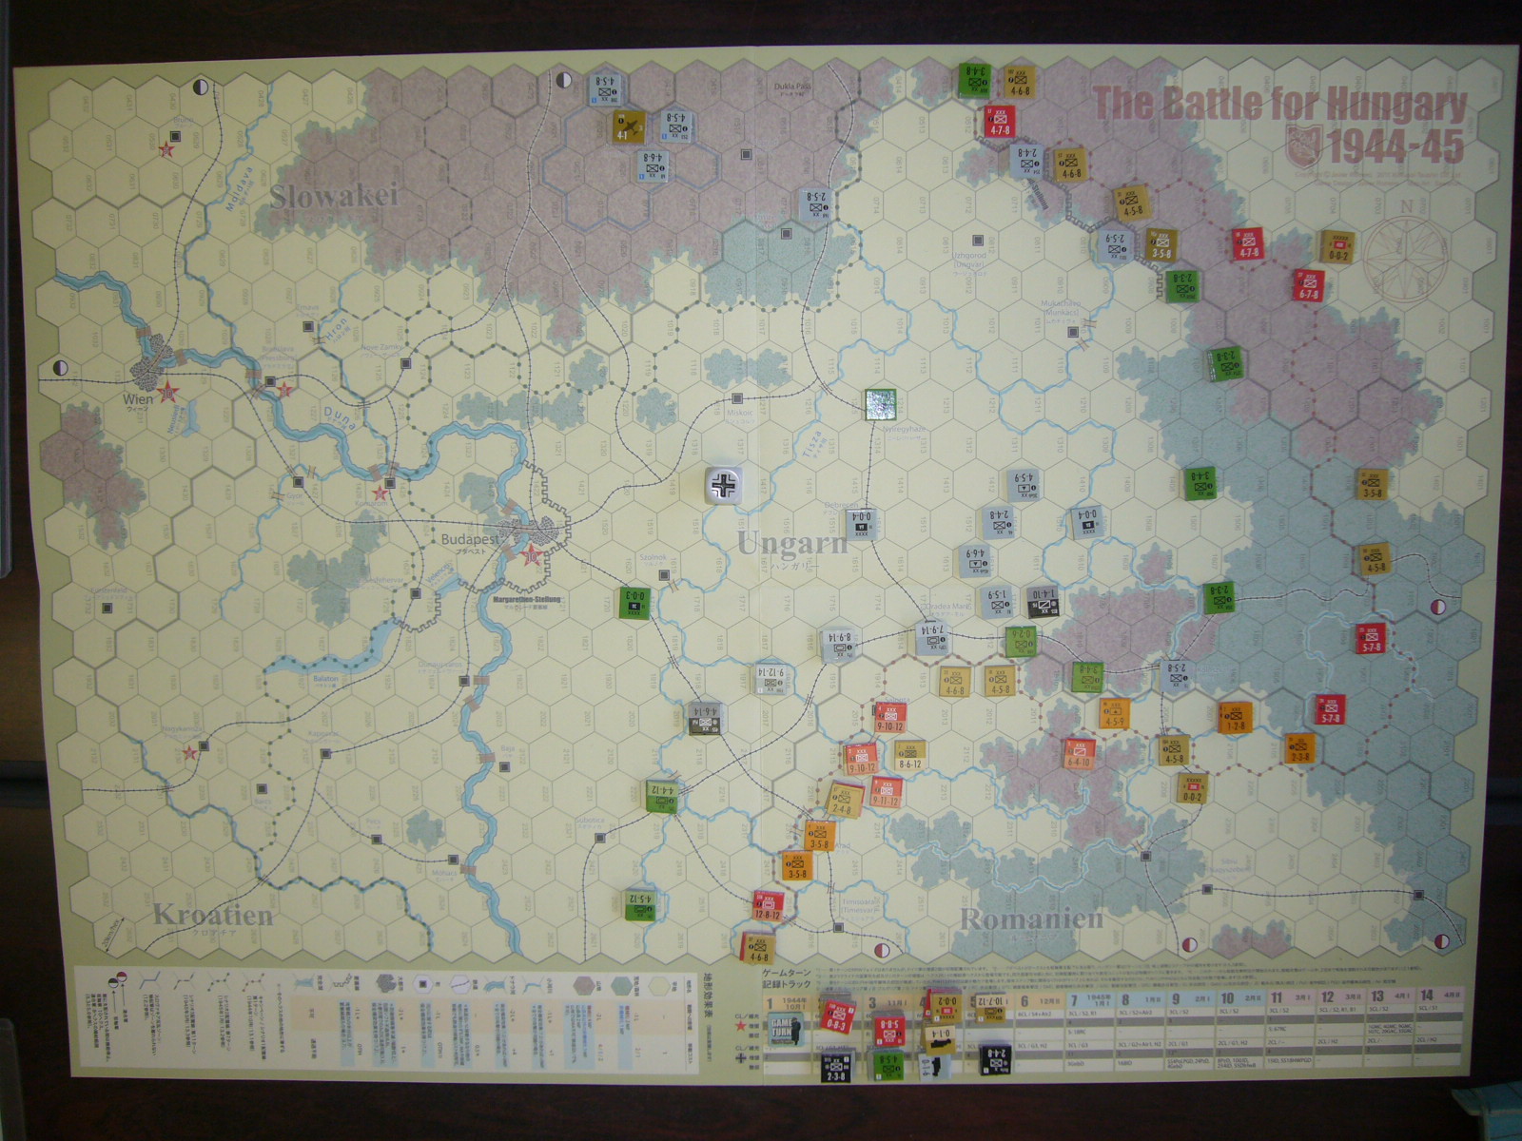Click the 'Ungarn' region label
The width and height of the screenshot is (1522, 1141).
pyautogui.click(x=792, y=544)
